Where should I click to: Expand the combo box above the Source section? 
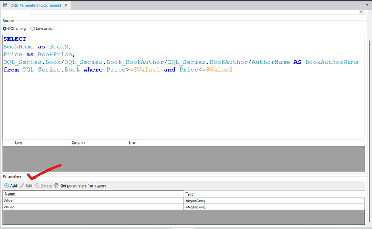pos(361,12)
